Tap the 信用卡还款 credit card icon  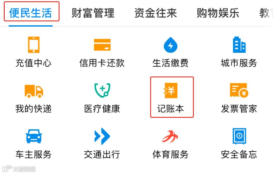coord(102,45)
